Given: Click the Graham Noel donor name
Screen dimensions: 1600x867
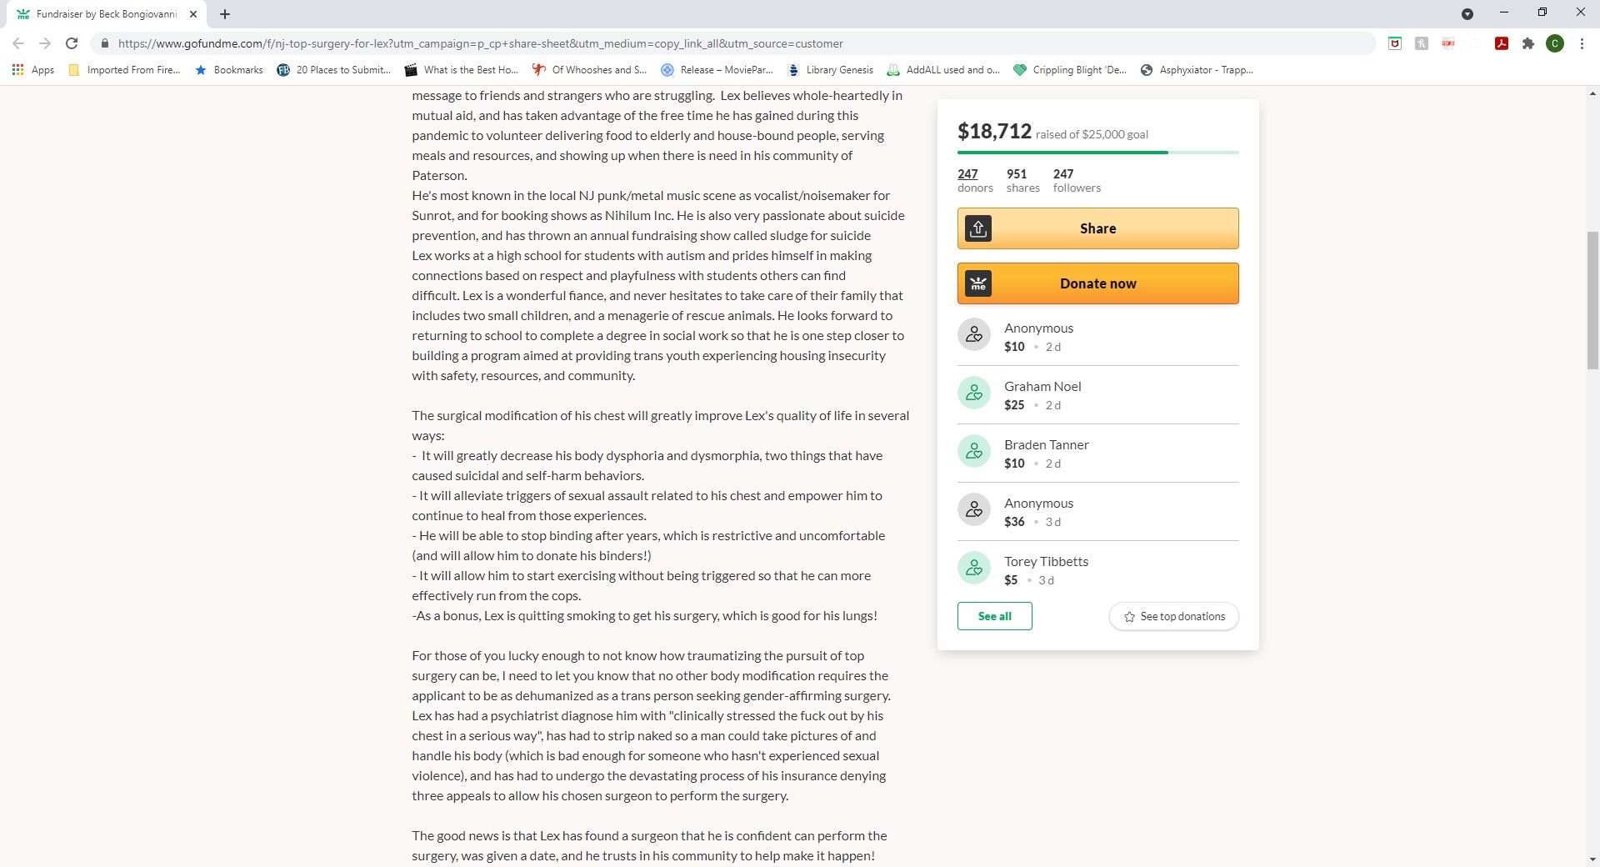Looking at the screenshot, I should coord(1042,387).
